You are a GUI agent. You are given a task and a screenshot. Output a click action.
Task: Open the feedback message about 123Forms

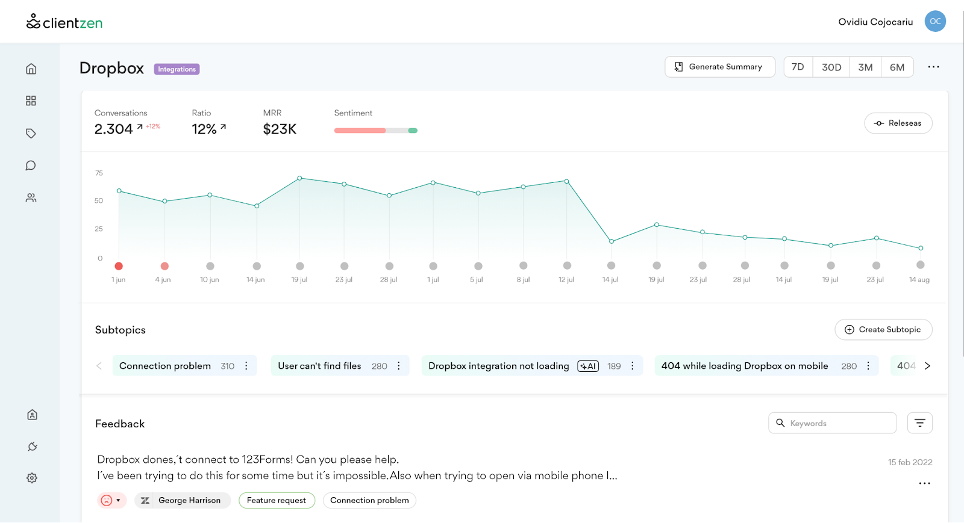[357, 468]
